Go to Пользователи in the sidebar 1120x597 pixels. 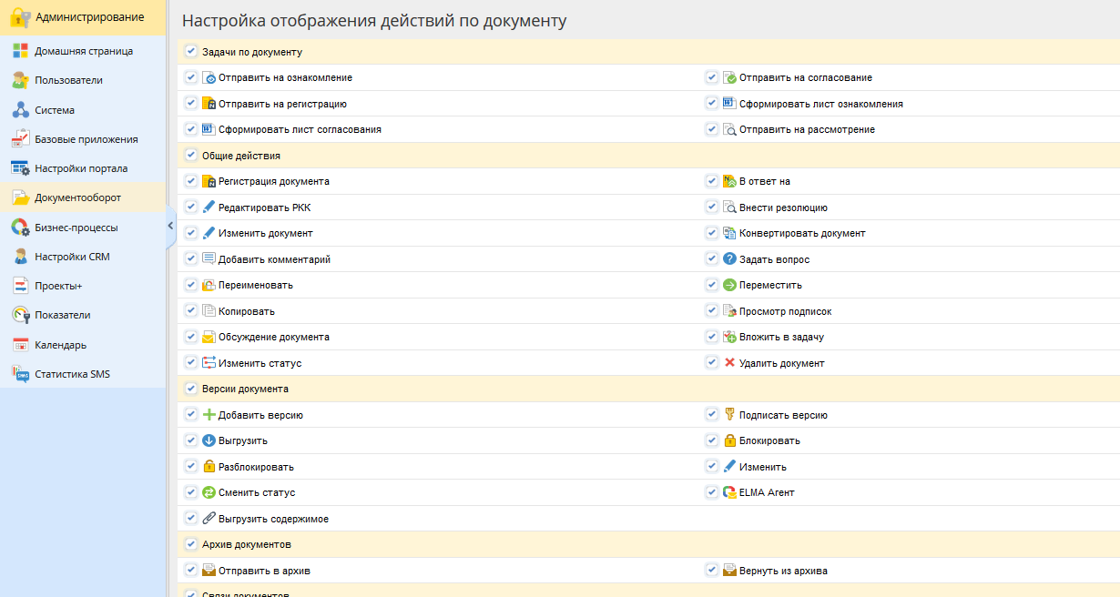point(68,80)
